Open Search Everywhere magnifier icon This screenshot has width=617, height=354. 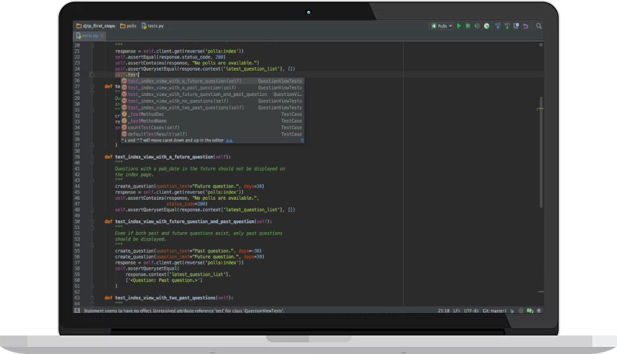pyautogui.click(x=539, y=26)
